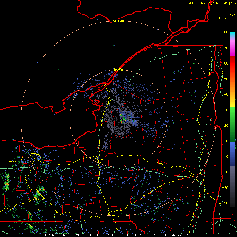This screenshot has width=237, height=237.
Task: Click the 10 dBZ scale value
Action: point(226,141)
